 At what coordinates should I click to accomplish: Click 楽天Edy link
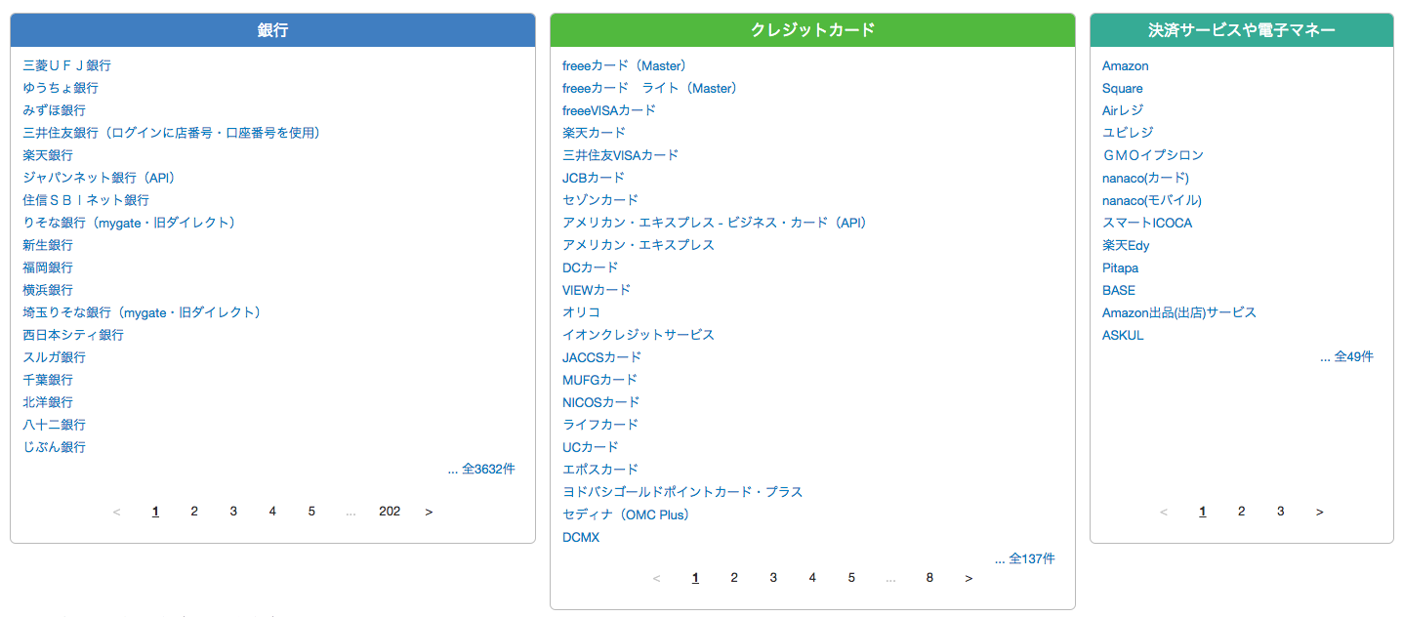click(x=1126, y=245)
